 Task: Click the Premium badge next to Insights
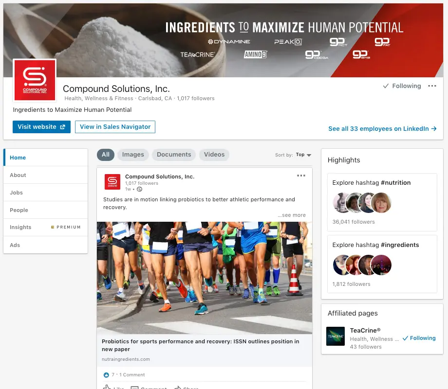tap(66, 227)
